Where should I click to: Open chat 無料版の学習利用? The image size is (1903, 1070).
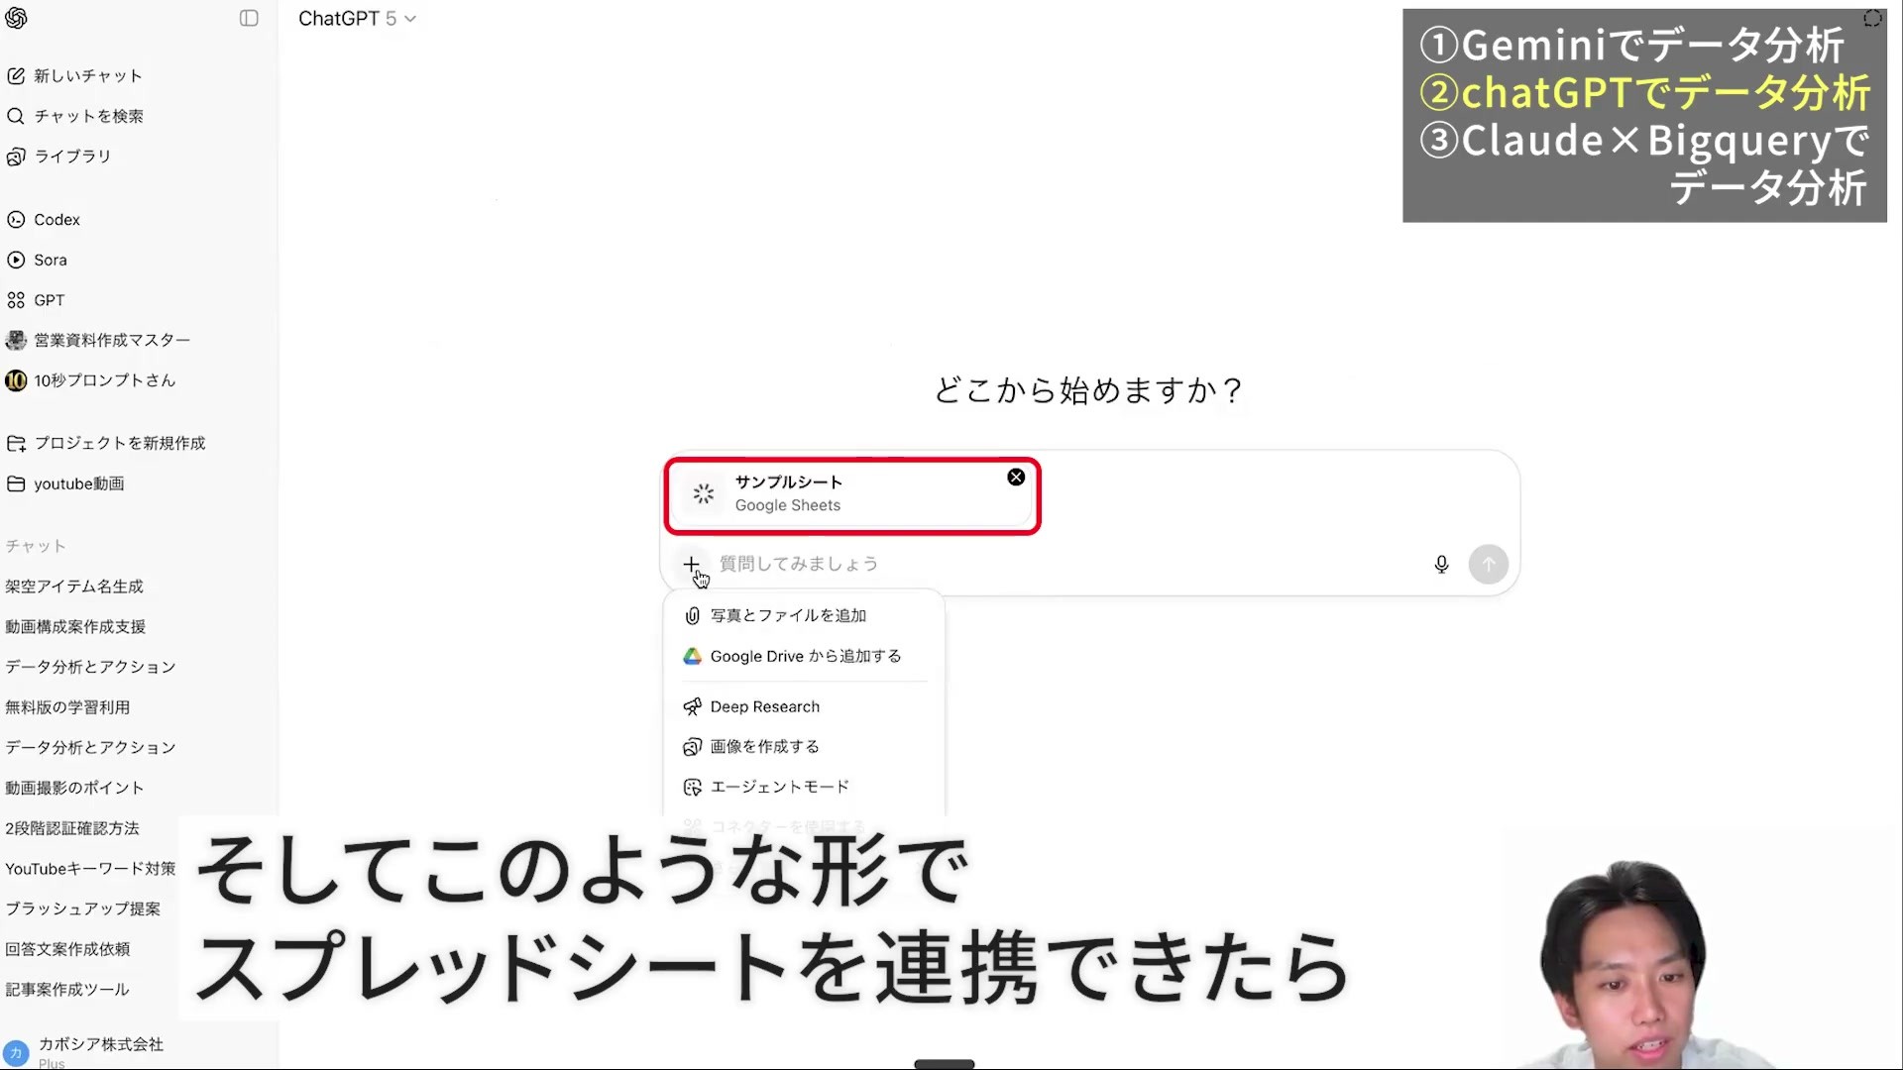pyautogui.click(x=67, y=707)
